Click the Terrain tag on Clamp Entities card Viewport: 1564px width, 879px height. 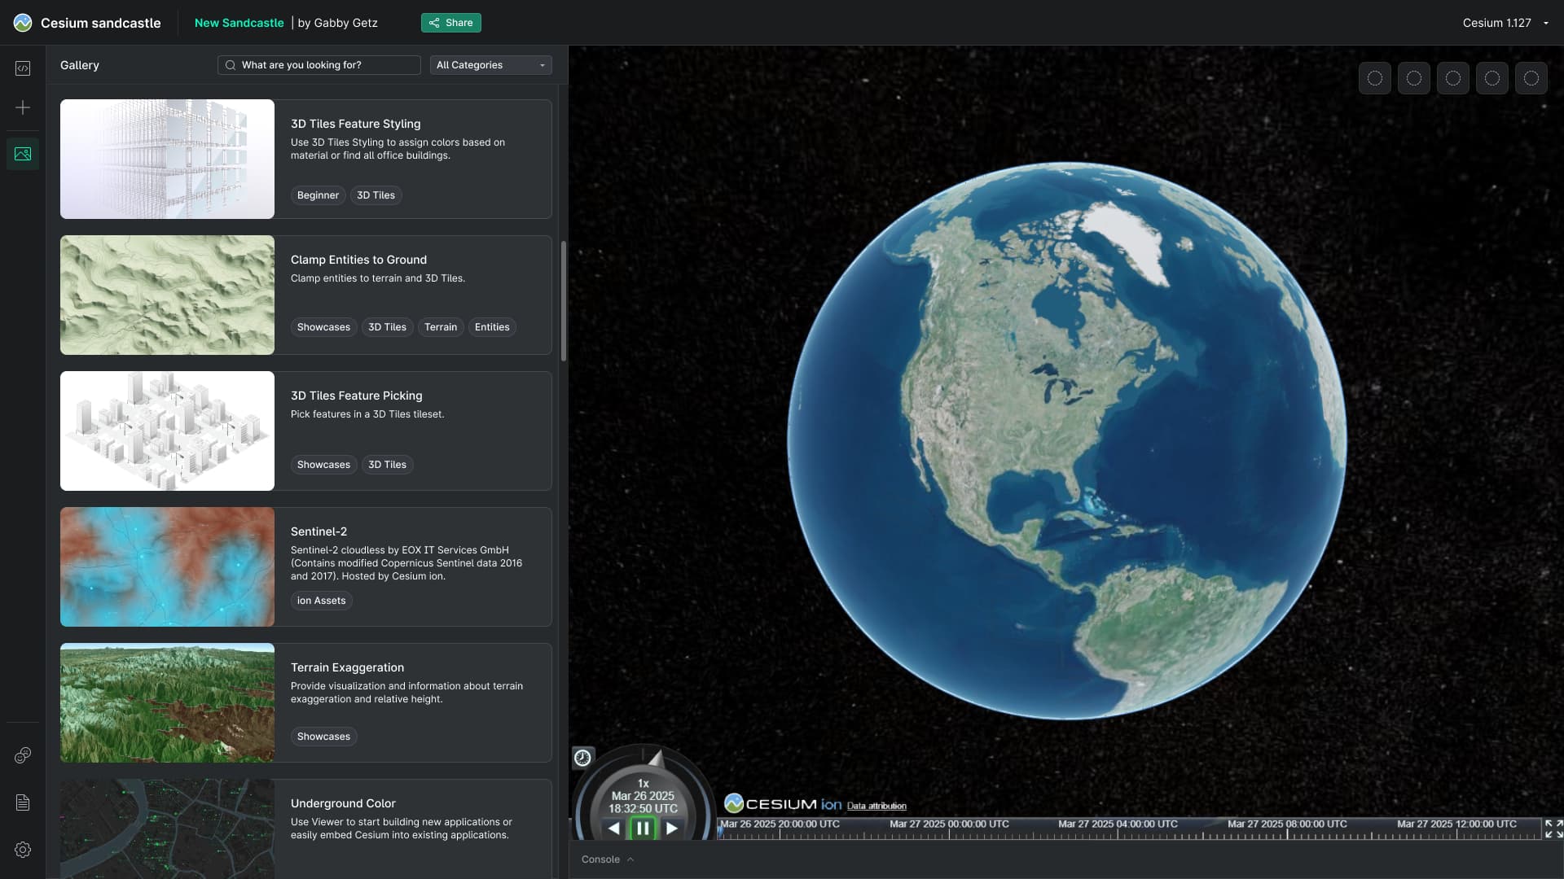pos(441,327)
